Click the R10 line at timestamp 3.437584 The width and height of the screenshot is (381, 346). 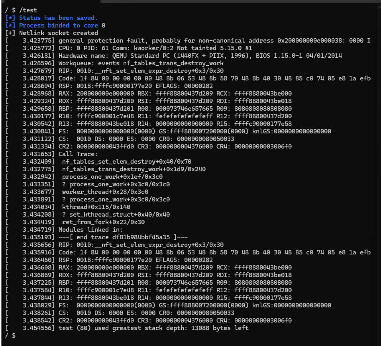point(148,290)
